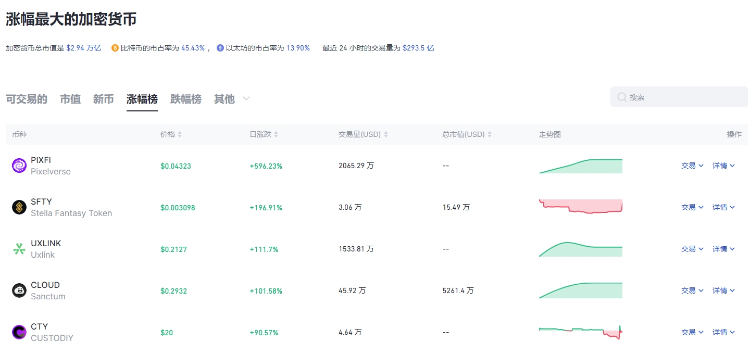750x354 pixels.
Task: Click the search magnifier icon
Action: 622,97
